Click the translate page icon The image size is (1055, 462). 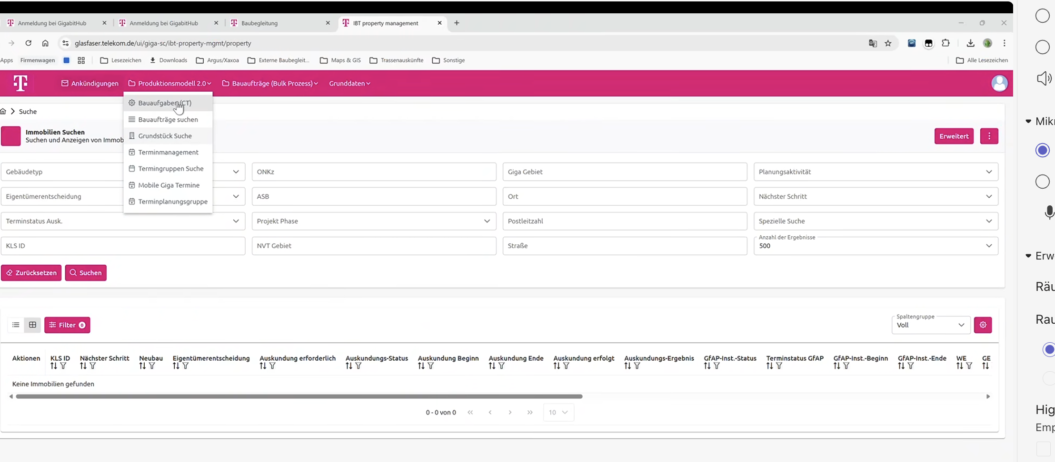click(x=872, y=43)
